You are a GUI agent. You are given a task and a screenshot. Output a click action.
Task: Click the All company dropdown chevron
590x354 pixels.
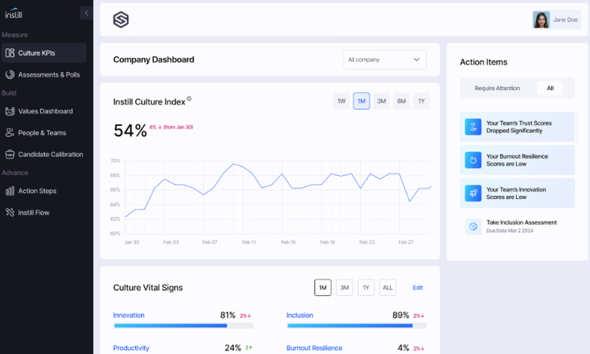click(416, 59)
